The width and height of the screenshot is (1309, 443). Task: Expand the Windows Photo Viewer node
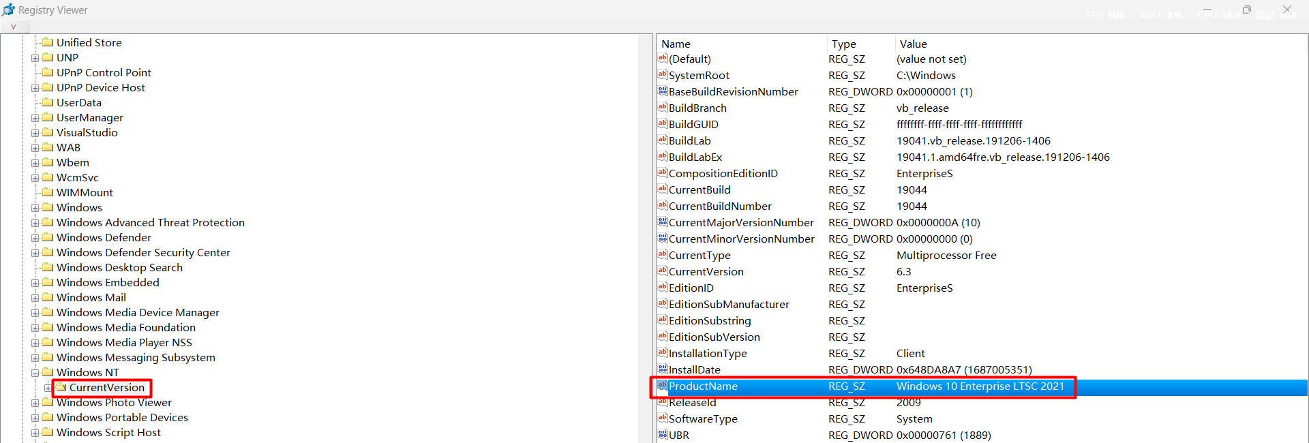[x=35, y=403]
